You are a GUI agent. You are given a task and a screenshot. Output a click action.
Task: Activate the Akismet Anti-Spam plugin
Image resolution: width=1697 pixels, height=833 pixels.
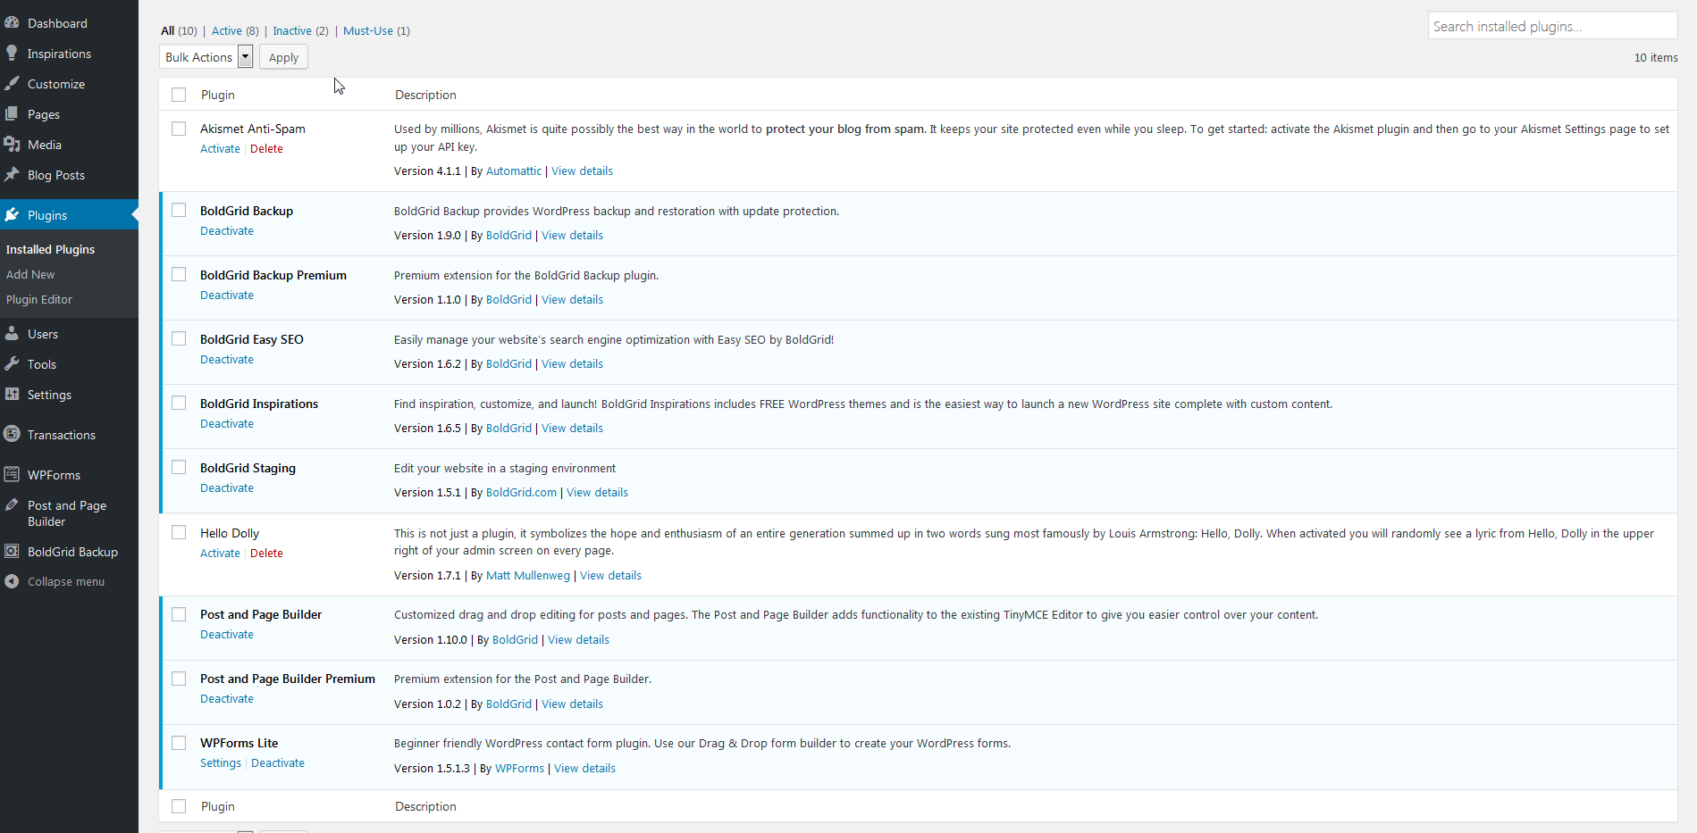pyautogui.click(x=220, y=148)
